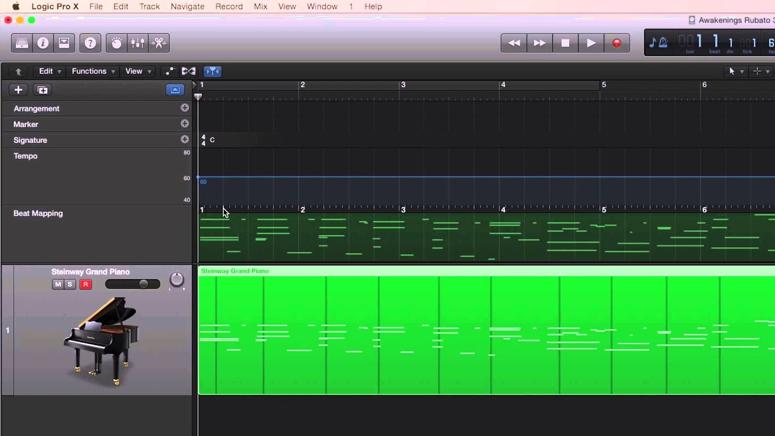Click the playhead marker at bar 1
The height and width of the screenshot is (436, 775).
[x=198, y=96]
